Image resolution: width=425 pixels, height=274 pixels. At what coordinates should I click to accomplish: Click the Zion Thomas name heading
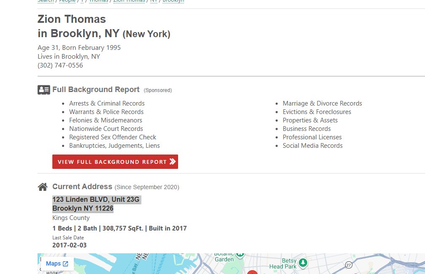point(72,19)
